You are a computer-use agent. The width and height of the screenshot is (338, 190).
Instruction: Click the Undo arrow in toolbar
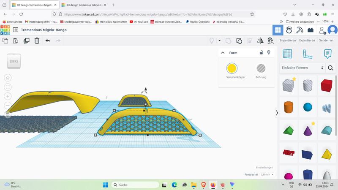point(48,41)
